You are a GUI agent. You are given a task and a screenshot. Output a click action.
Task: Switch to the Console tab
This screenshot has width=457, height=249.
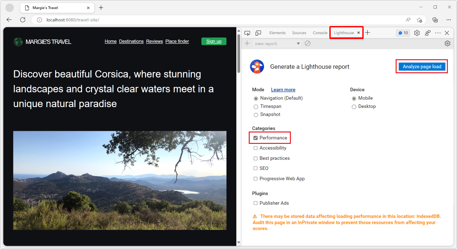click(x=320, y=33)
